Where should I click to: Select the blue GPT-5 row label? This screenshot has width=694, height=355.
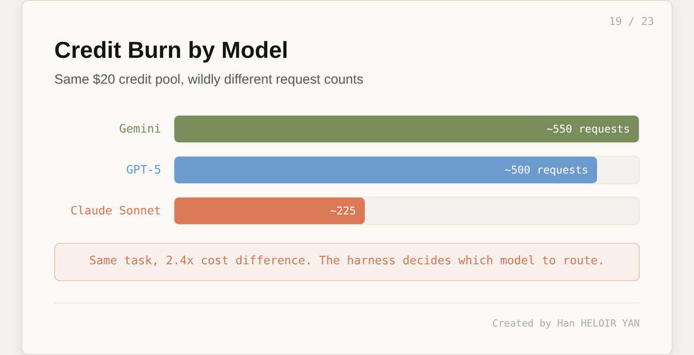[x=143, y=170]
